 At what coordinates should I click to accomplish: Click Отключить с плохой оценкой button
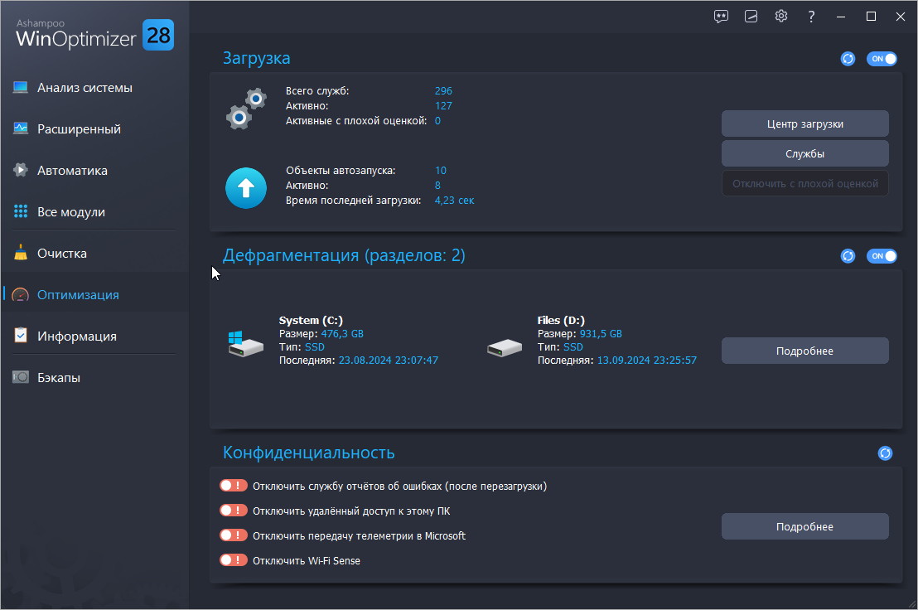[805, 184]
